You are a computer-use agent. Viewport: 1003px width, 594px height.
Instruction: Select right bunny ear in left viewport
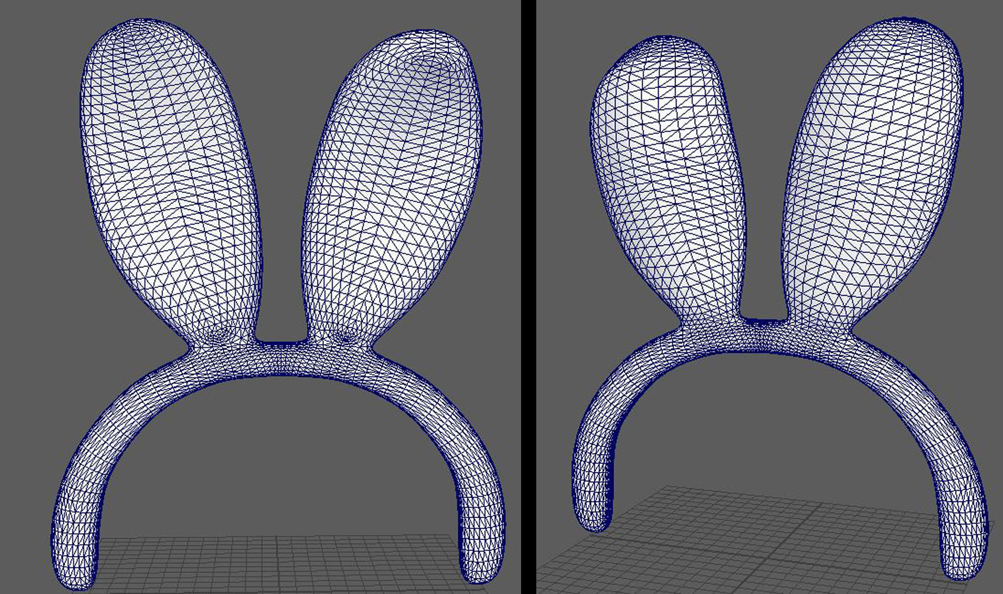pos(392,186)
